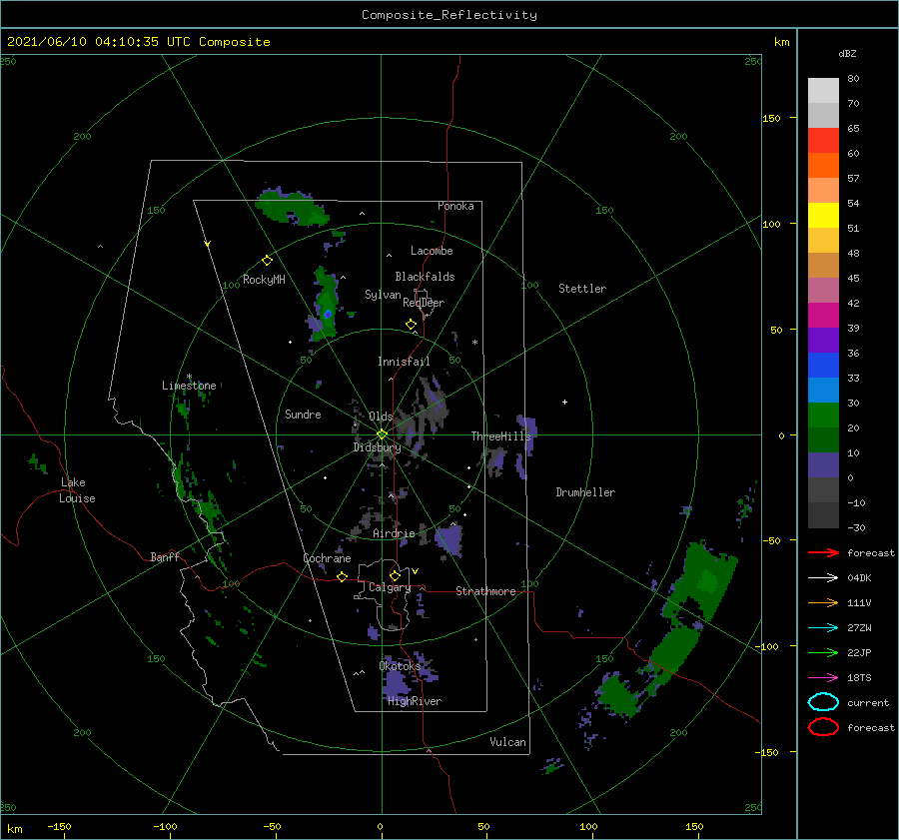Pick the slate purple 0-10 dBZ swatch

coord(823,464)
